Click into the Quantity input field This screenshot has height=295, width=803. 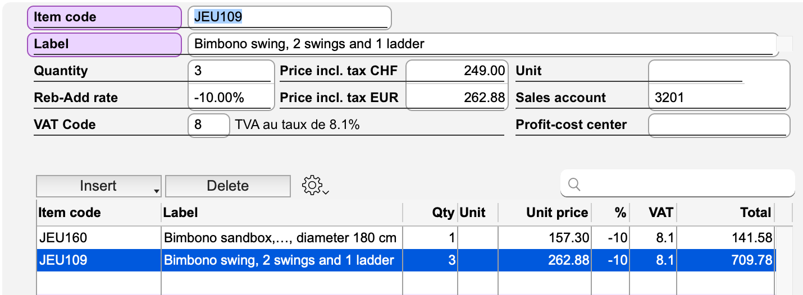point(231,71)
